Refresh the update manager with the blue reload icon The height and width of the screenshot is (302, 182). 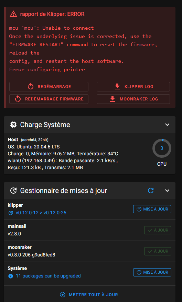(151, 191)
